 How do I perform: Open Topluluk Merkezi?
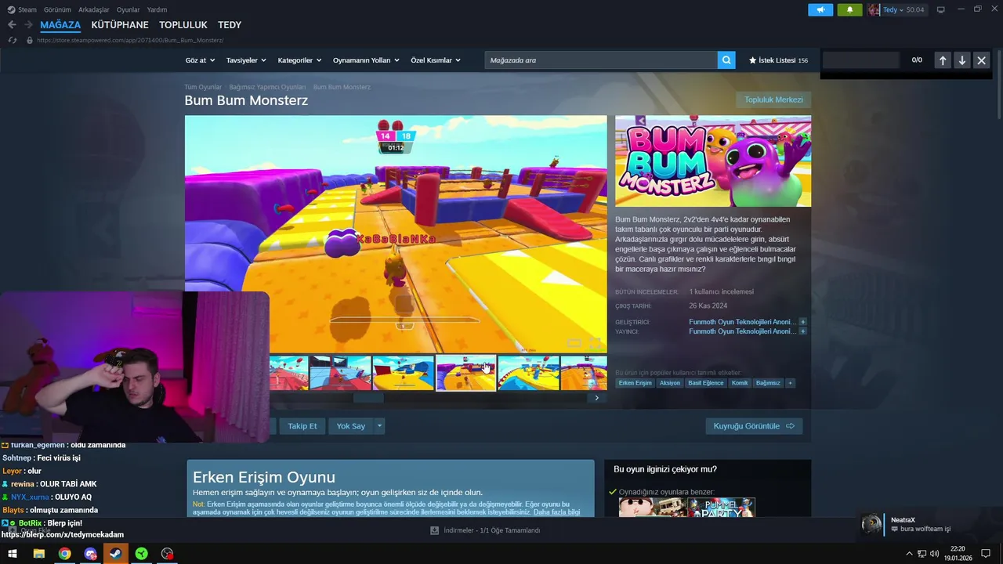pos(773,99)
